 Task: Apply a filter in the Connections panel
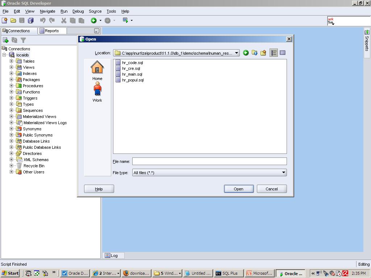[23, 40]
